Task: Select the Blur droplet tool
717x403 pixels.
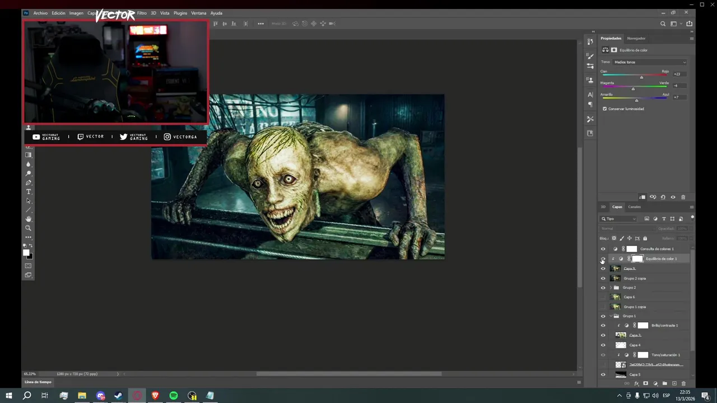Action: (29, 164)
